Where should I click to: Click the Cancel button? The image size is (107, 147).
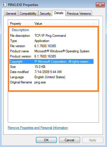(69, 140)
